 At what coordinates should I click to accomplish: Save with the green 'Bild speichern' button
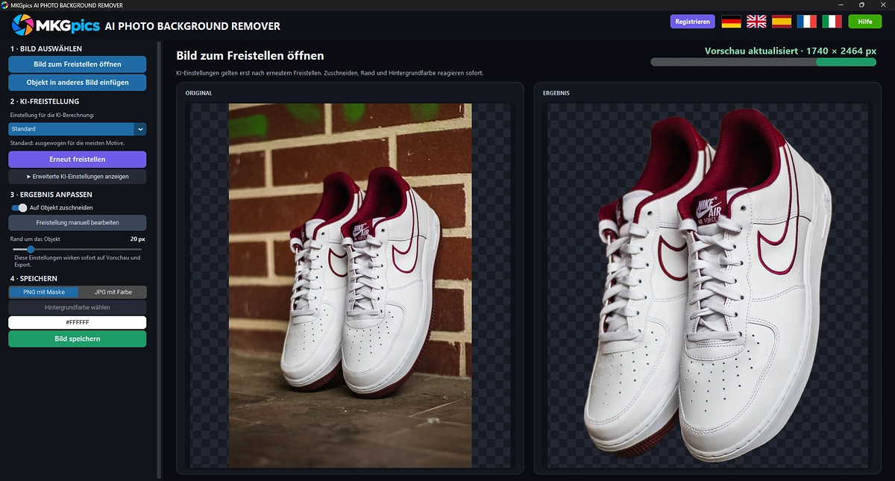(78, 339)
